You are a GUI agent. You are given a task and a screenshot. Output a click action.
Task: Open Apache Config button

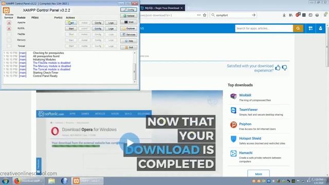pos(98,23)
